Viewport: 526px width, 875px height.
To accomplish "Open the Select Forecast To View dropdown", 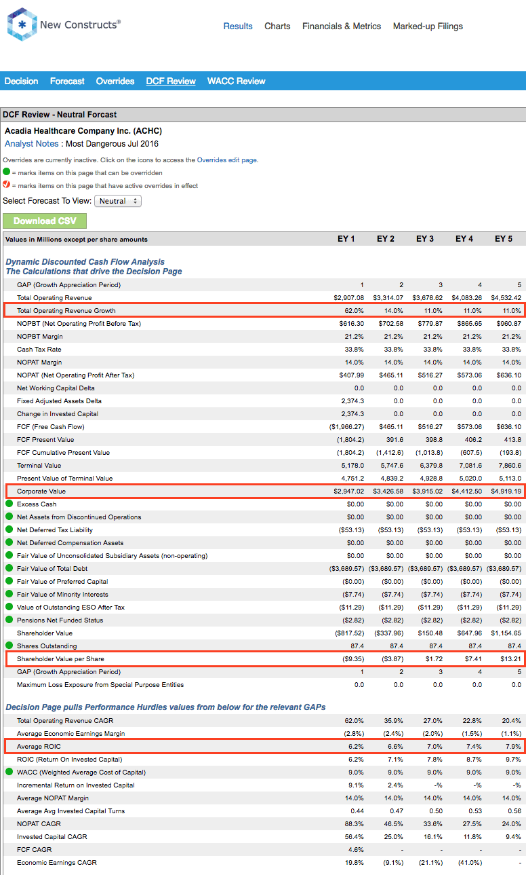I will click(118, 201).
